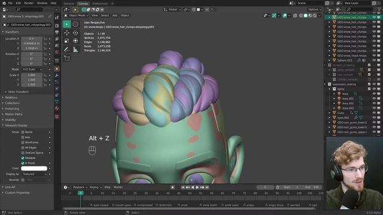
Task: Play the animation forward
Action: pos(197,187)
